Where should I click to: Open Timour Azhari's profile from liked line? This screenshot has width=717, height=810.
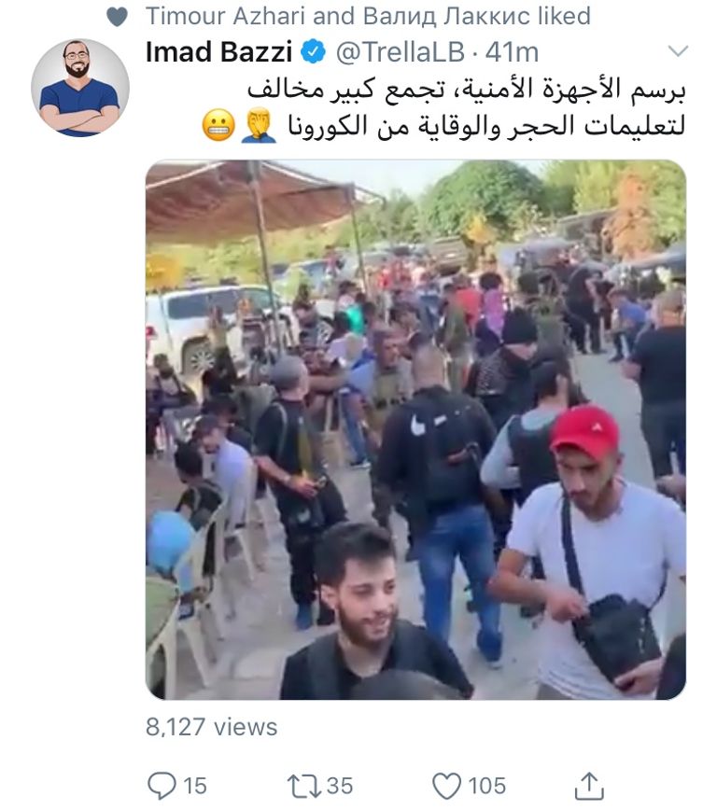[225, 16]
